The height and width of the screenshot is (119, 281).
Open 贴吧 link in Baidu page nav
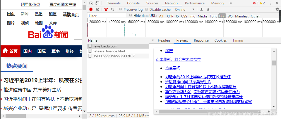pos(39,14)
